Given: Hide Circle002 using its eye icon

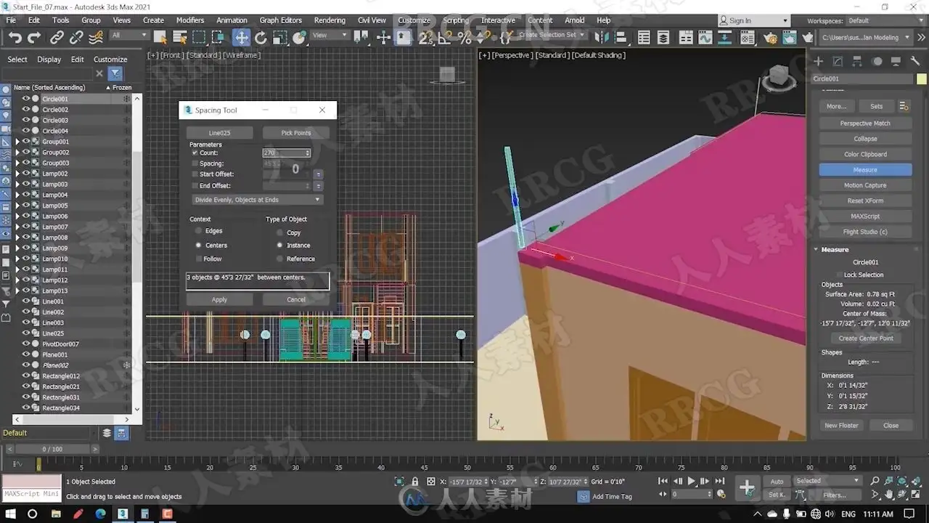Looking at the screenshot, I should [x=25, y=110].
